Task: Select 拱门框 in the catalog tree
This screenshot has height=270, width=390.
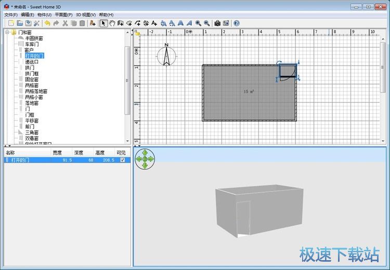Action: [x=32, y=74]
